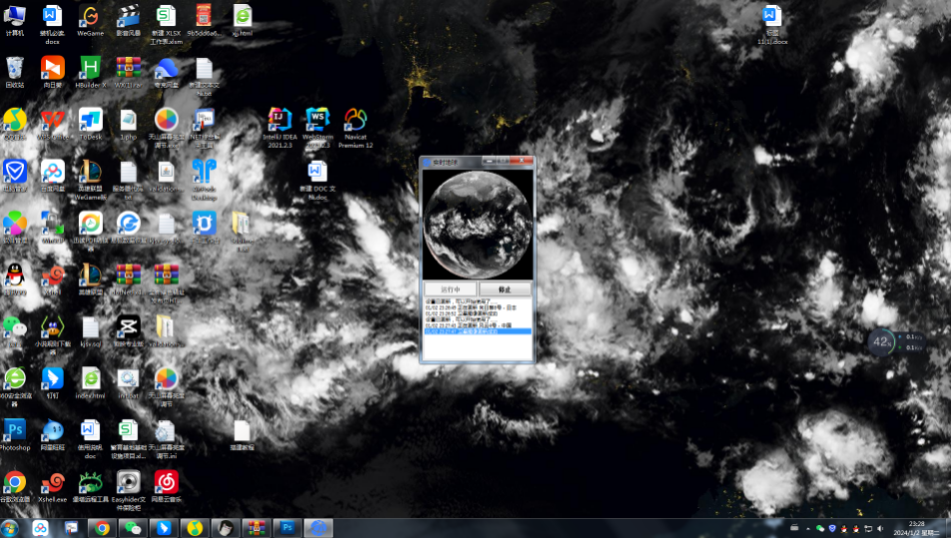Select the HBuilder X desktop icon
Image resolution: width=951 pixels, height=539 pixels.
90,69
